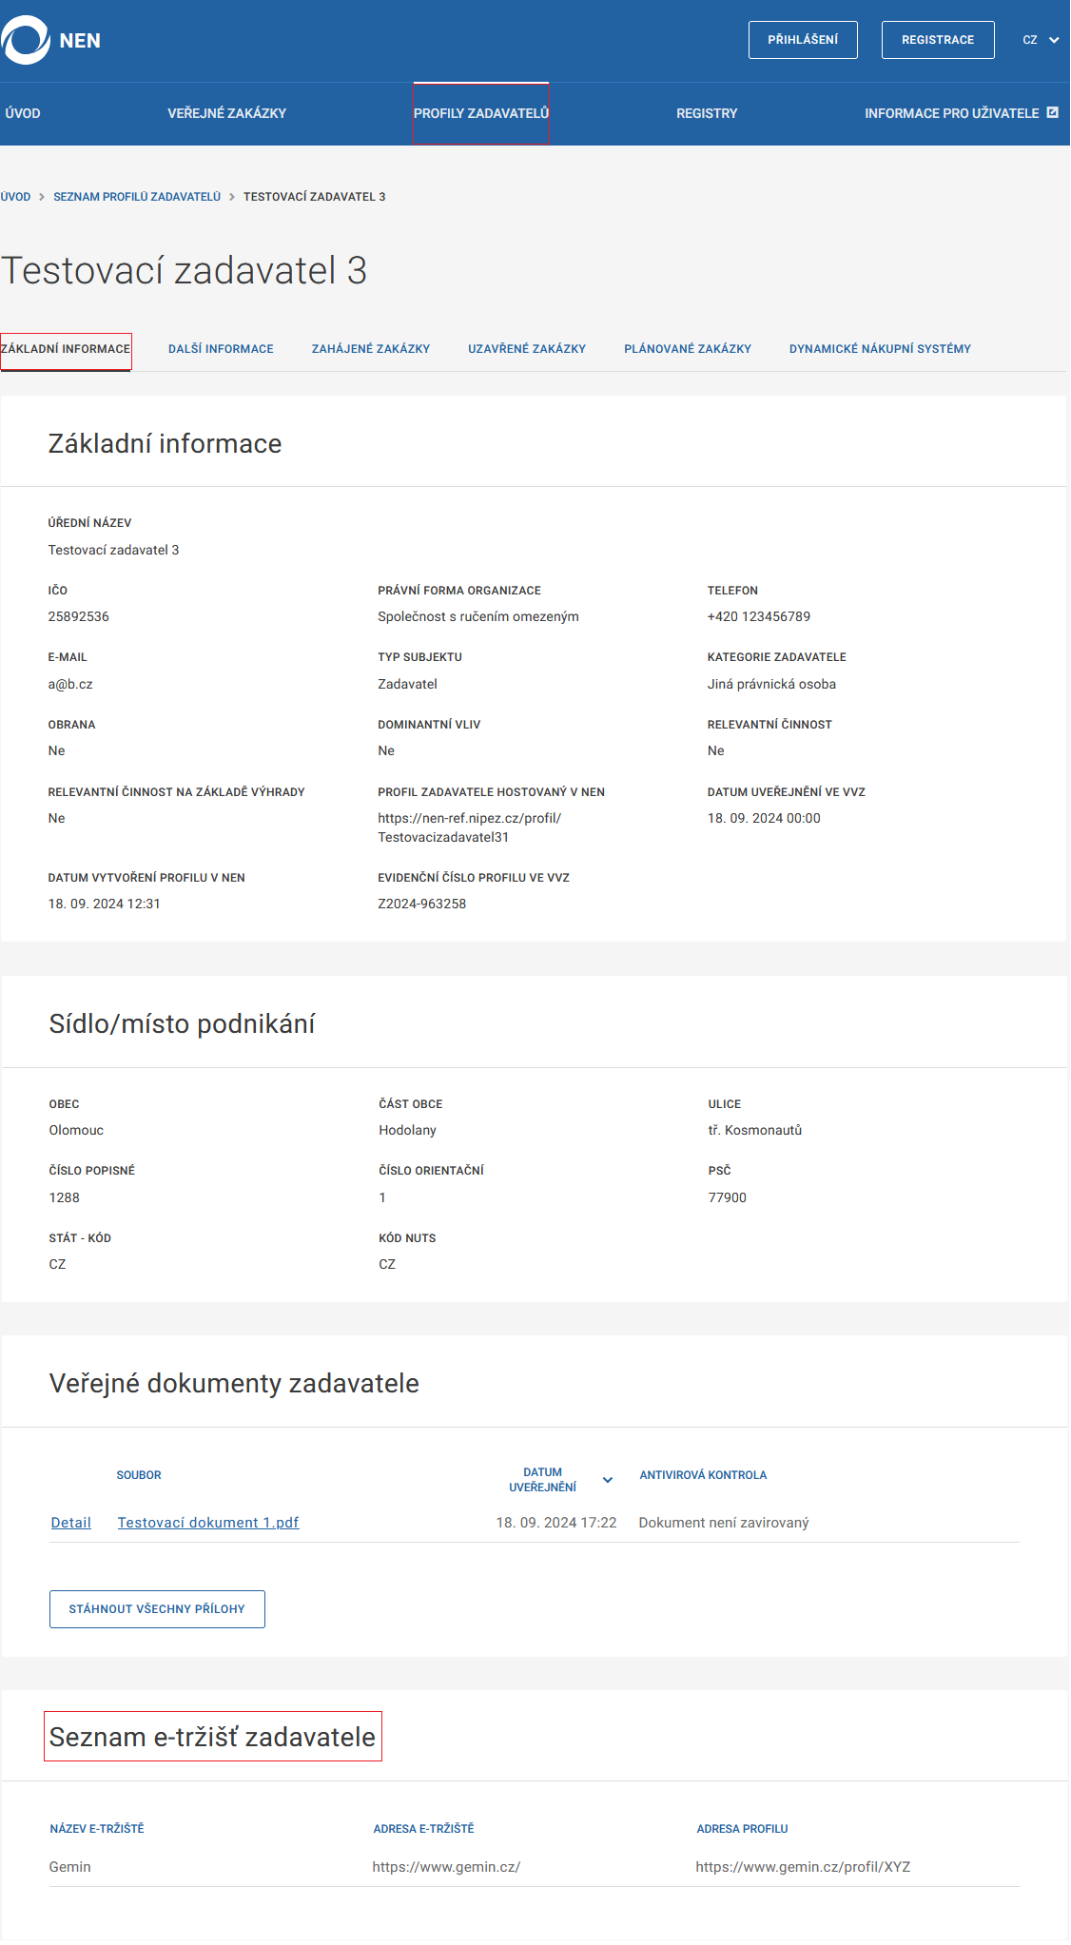Open the Detail link for the document

(71, 1523)
